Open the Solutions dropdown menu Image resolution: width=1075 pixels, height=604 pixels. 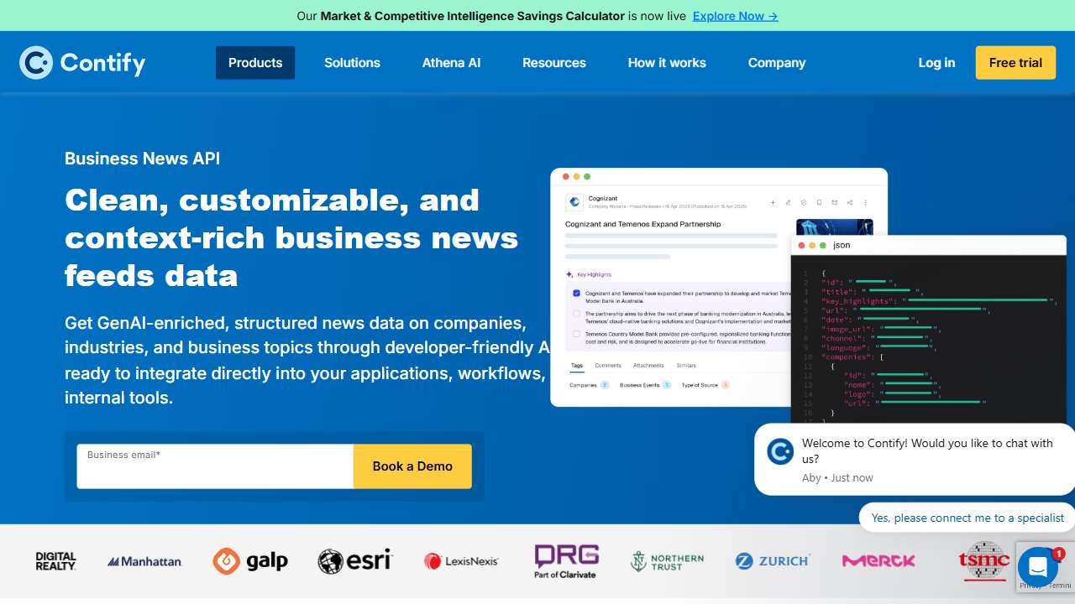[x=352, y=62]
